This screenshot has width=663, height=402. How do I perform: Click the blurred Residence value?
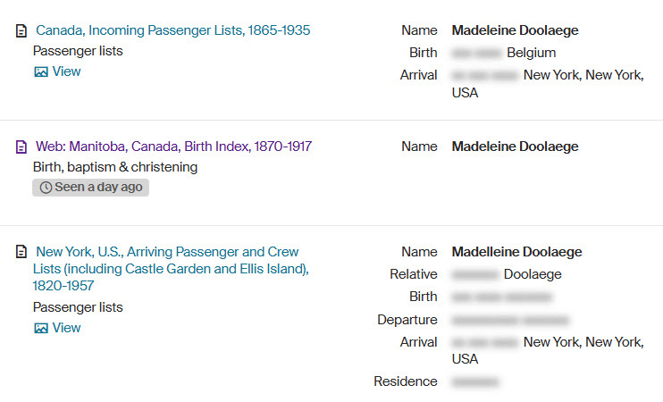474,381
